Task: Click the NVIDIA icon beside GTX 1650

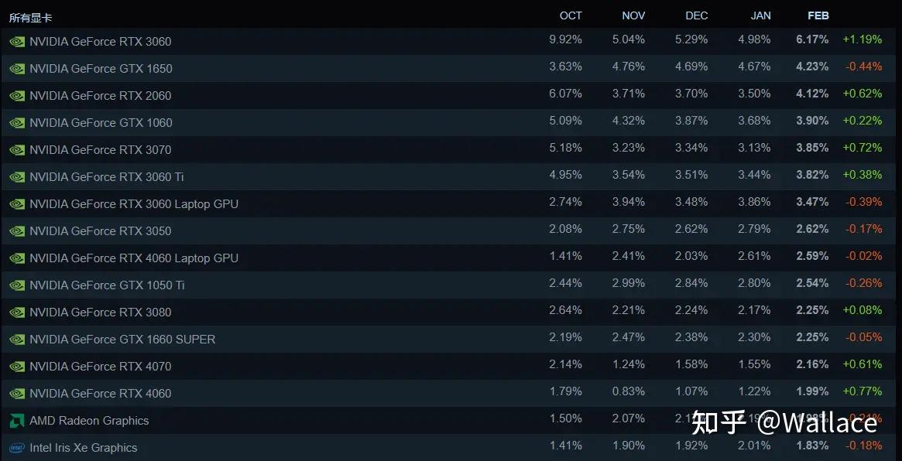Action: (x=16, y=69)
